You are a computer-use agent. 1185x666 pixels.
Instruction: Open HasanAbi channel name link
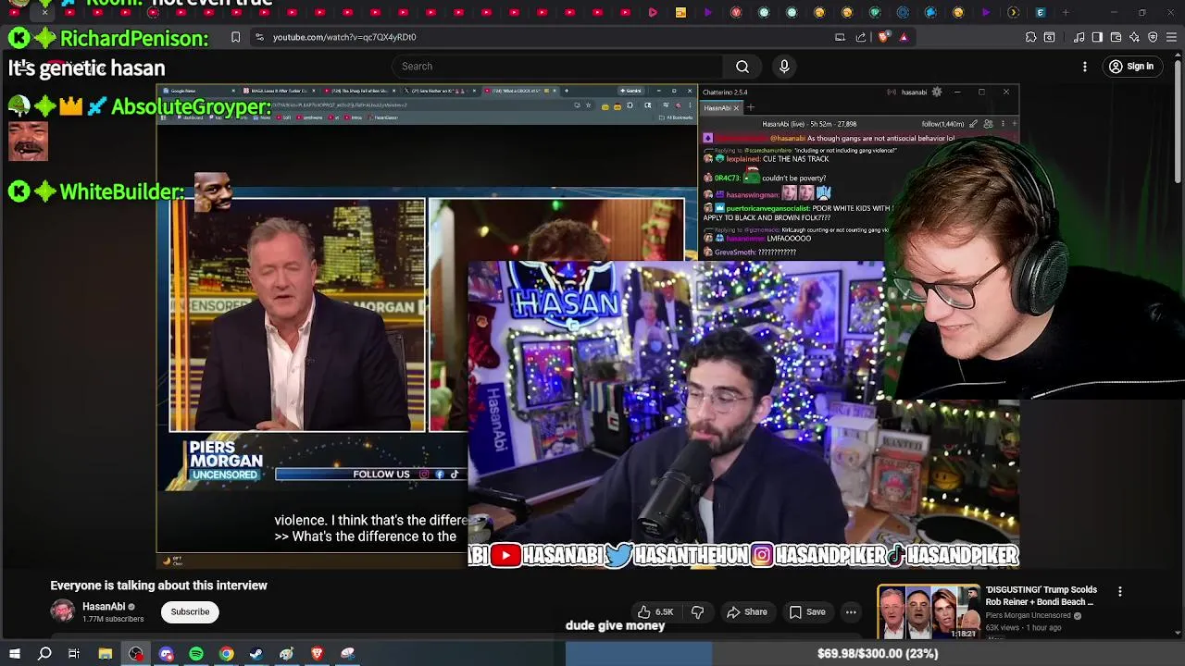click(x=104, y=607)
